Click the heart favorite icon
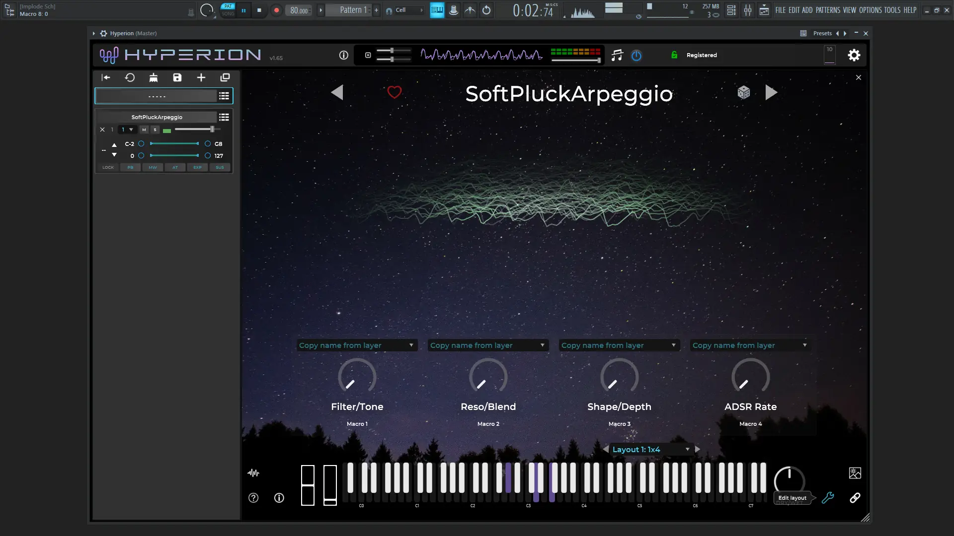954x536 pixels. point(394,92)
